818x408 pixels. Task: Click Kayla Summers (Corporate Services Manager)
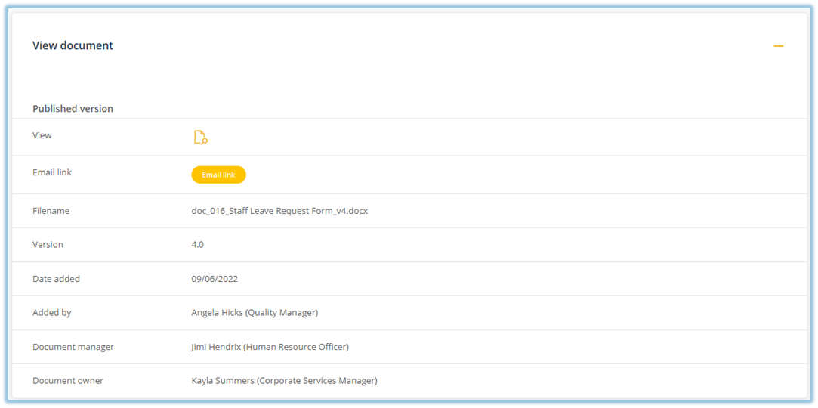pos(284,381)
